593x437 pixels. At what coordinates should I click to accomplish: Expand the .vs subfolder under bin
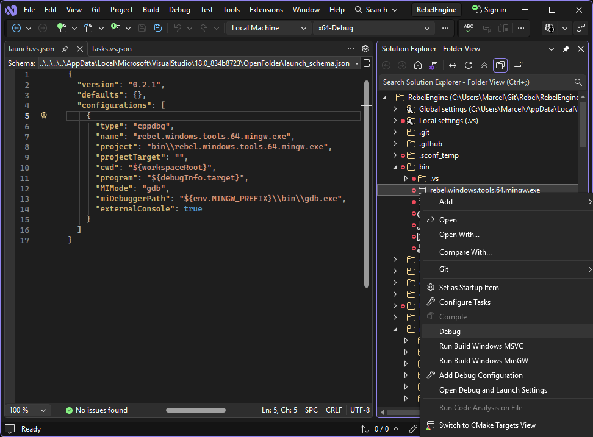406,179
